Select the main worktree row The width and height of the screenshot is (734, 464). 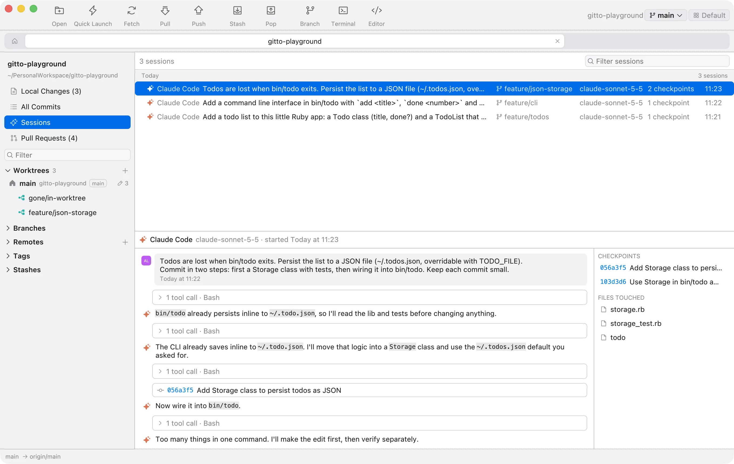click(x=67, y=183)
